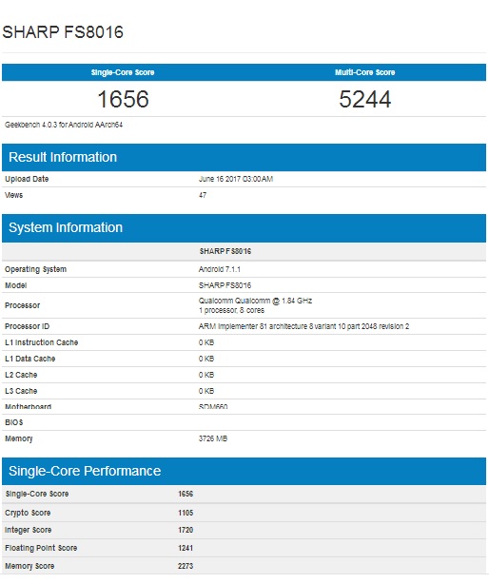Screen dimensions: 489x584
Task: Select the ARM implementer 81 architecture value
Action: click(303, 326)
